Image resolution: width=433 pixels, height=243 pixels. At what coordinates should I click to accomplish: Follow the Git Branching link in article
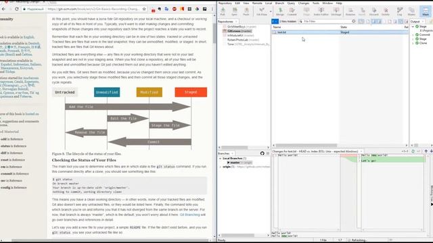point(189,215)
